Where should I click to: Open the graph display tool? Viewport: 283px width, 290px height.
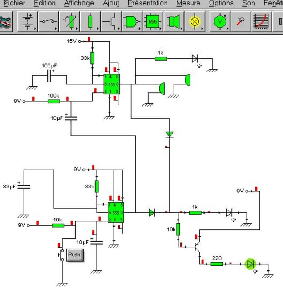point(262,22)
